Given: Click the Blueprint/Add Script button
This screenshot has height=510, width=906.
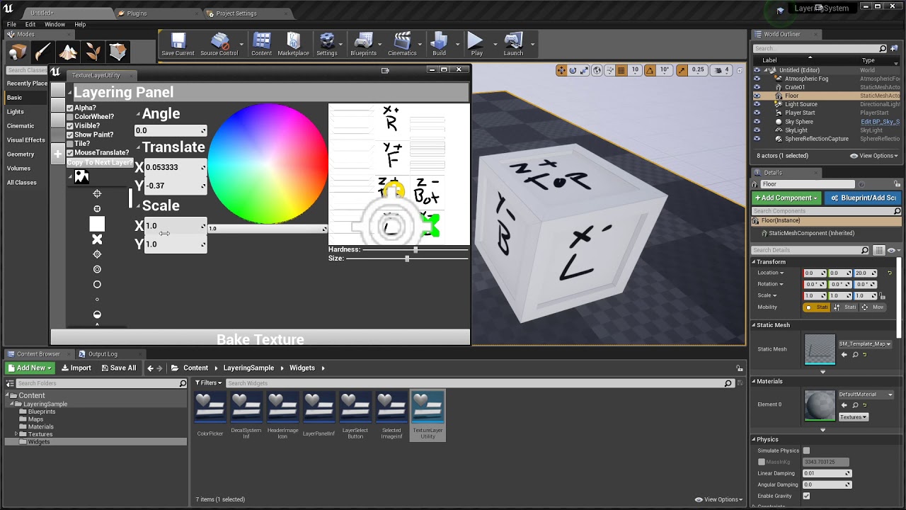Looking at the screenshot, I should pyautogui.click(x=864, y=198).
